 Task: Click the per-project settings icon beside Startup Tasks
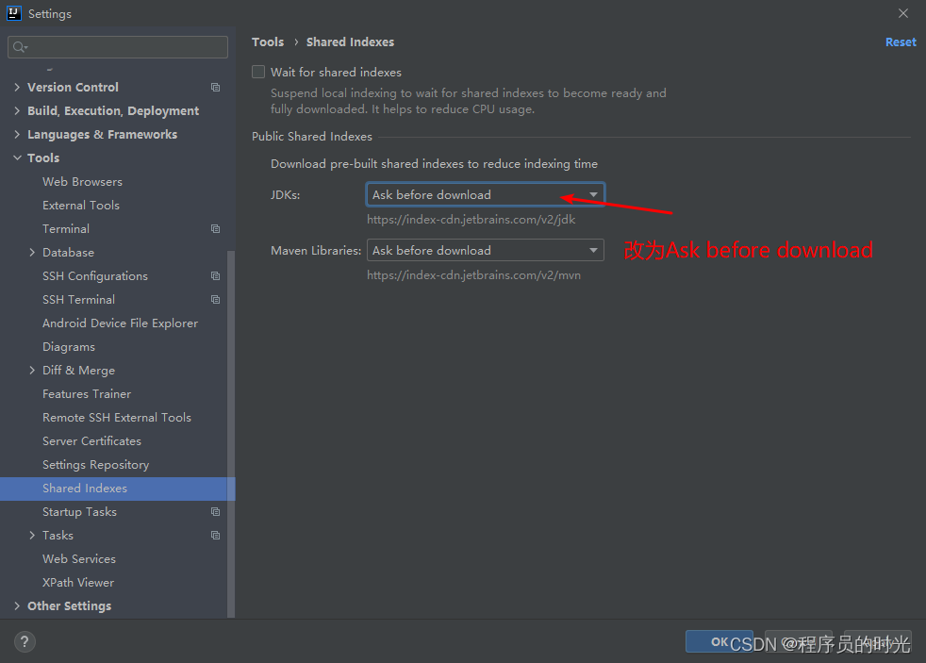(215, 511)
